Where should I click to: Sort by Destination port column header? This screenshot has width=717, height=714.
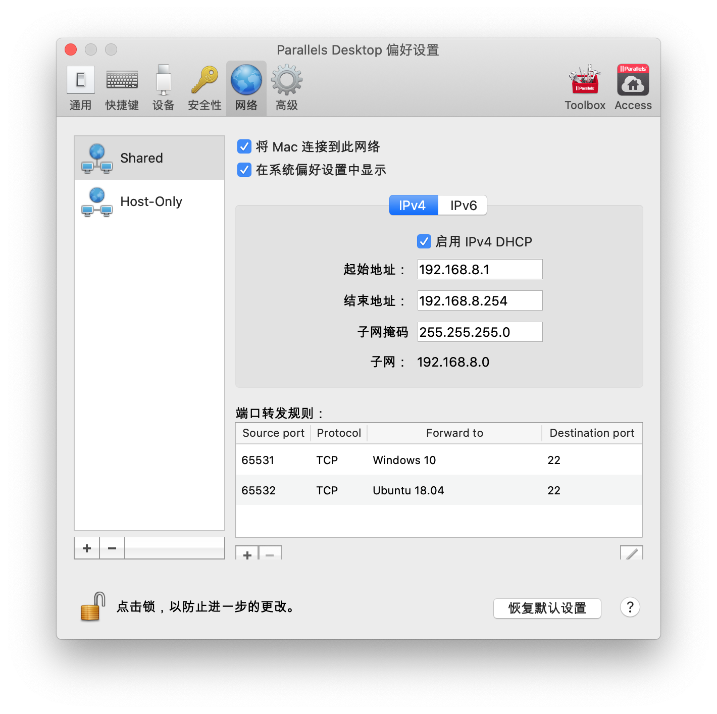click(592, 433)
